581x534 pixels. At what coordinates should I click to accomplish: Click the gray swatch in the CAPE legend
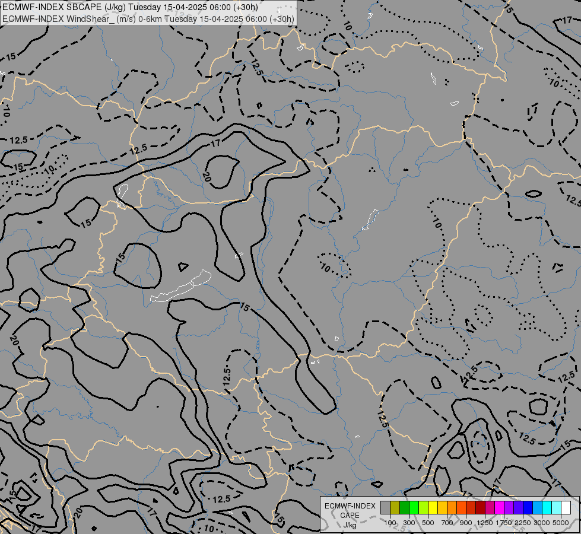(x=385, y=507)
